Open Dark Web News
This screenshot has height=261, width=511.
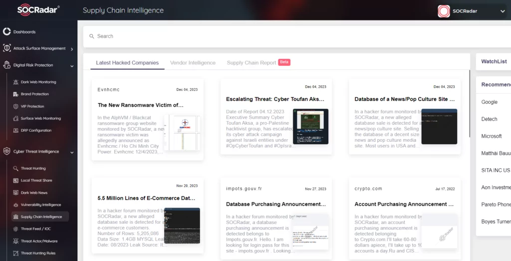point(34,193)
